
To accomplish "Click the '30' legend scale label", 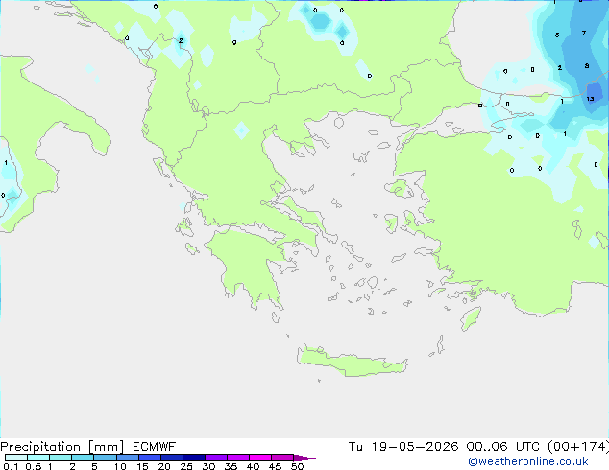I will [x=208, y=466].
